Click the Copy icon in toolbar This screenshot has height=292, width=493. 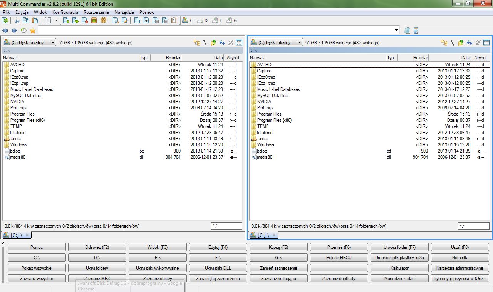(26, 20)
